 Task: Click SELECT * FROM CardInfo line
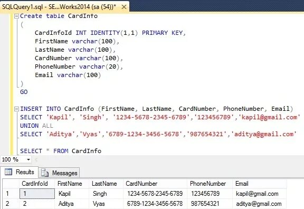61,151
